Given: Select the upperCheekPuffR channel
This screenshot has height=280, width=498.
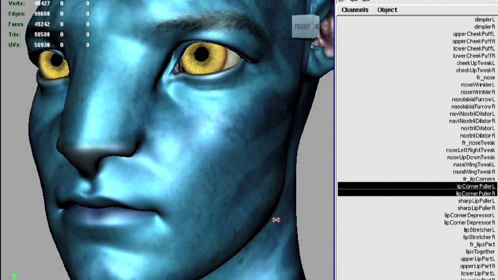Looking at the screenshot, I should [x=473, y=41].
